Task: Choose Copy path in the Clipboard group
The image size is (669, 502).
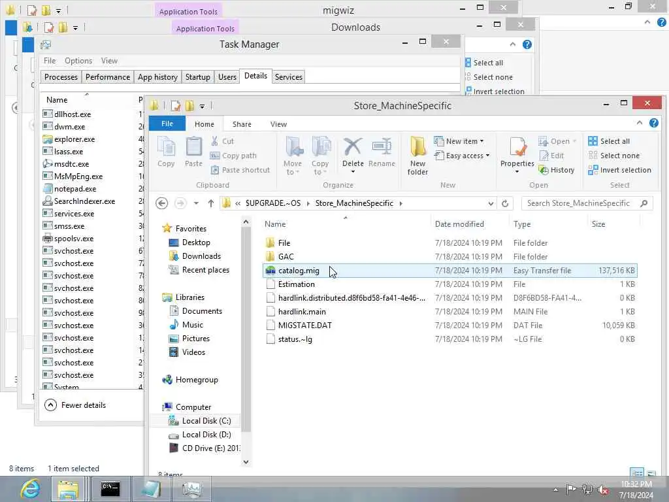Action: [233, 156]
